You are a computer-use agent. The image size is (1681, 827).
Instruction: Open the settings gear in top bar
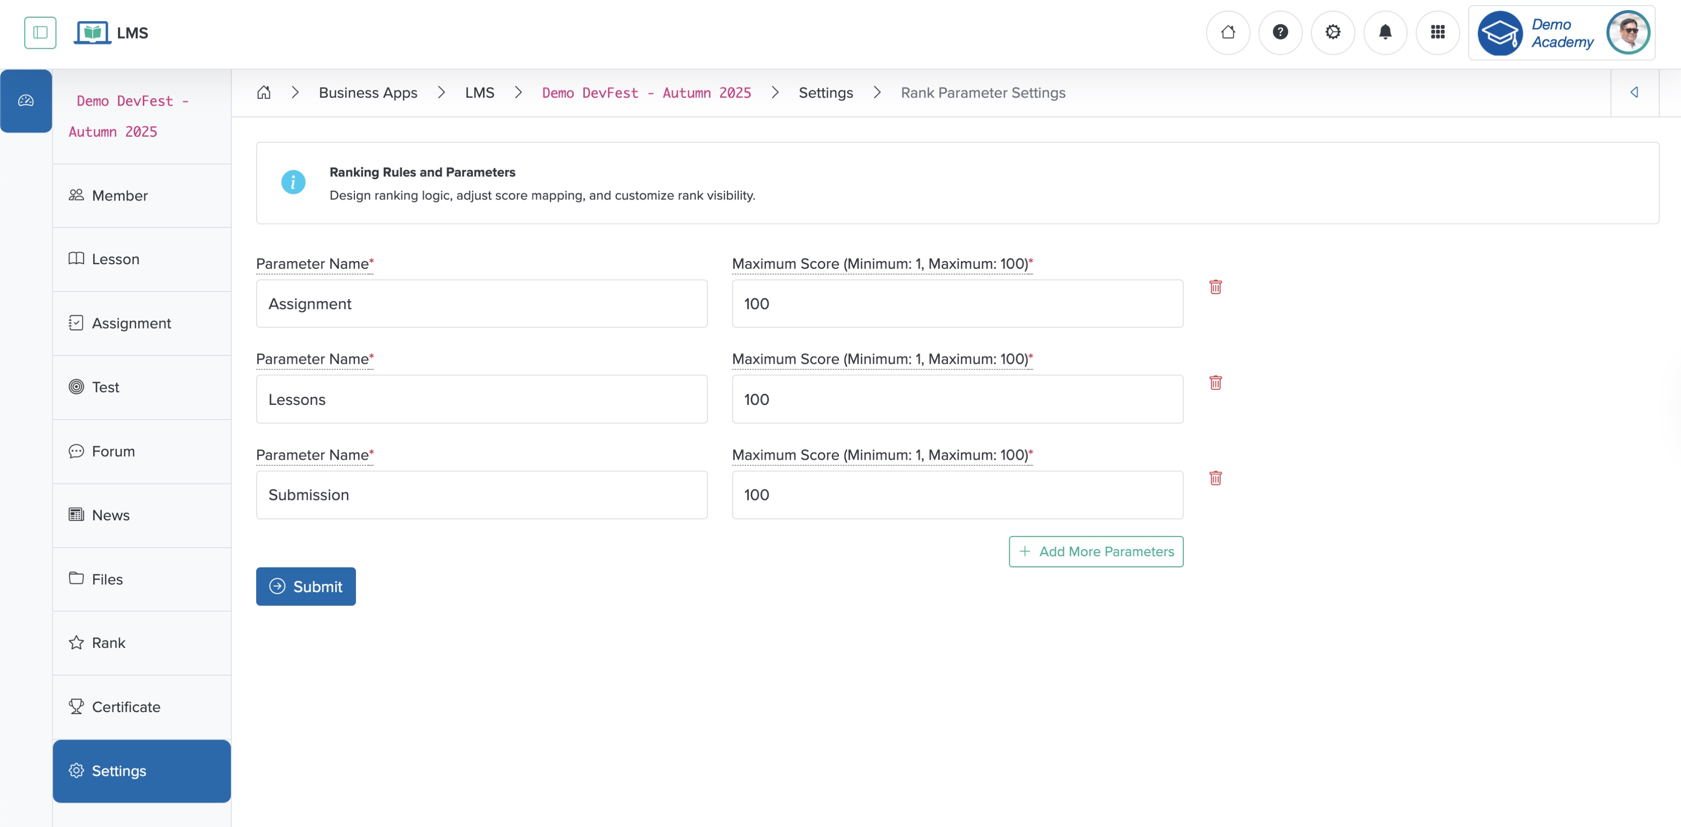pyautogui.click(x=1333, y=32)
